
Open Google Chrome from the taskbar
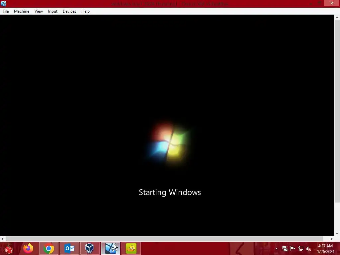(49, 248)
